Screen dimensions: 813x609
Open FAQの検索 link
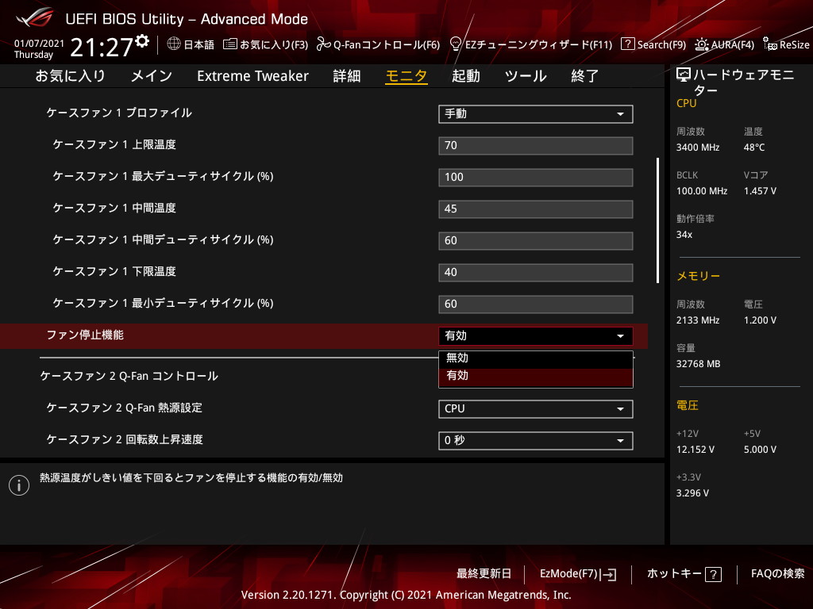(778, 574)
